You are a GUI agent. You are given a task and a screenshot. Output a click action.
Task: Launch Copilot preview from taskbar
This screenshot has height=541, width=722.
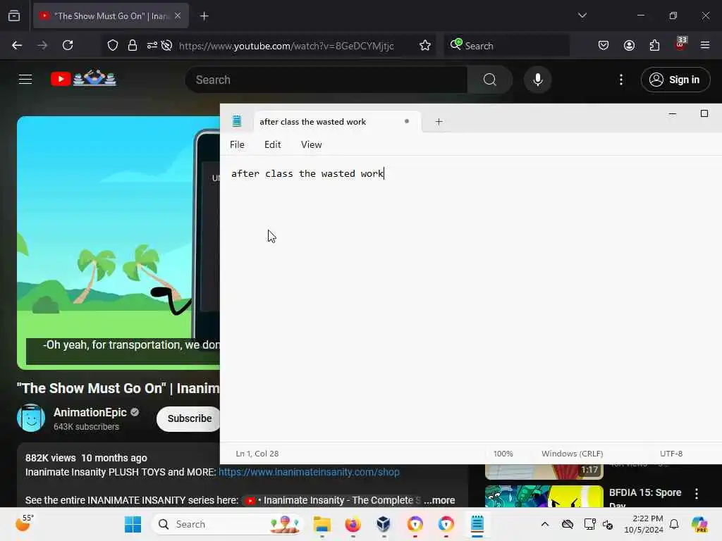tap(699, 524)
